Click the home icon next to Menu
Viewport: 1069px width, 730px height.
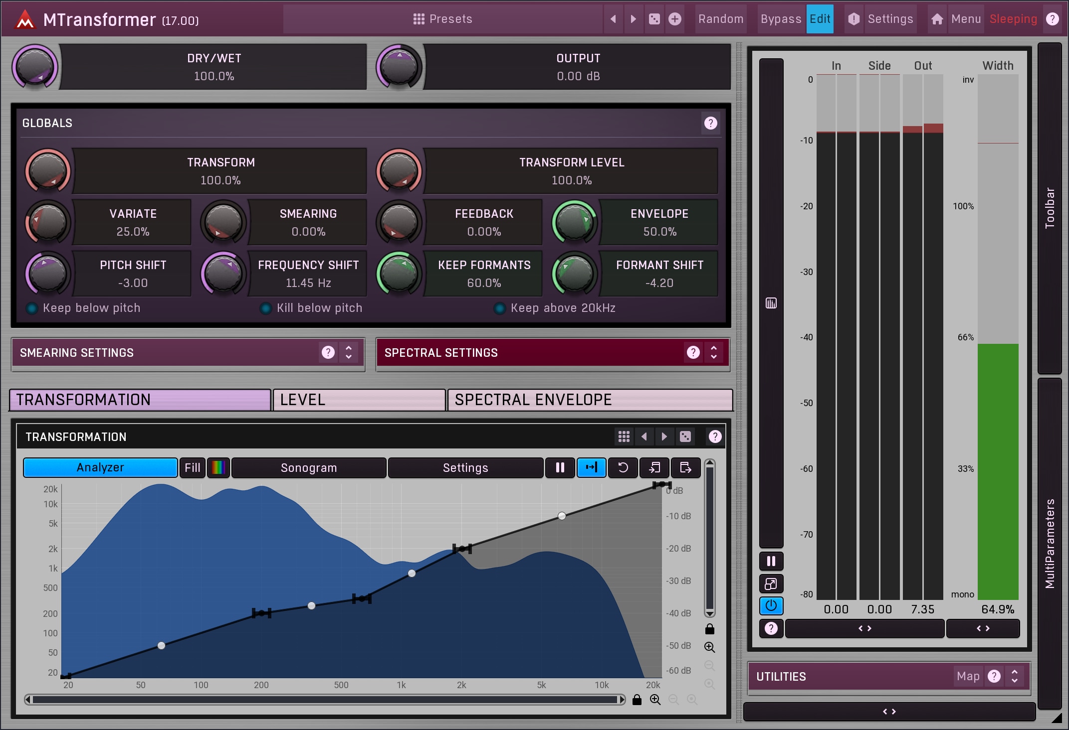(937, 19)
